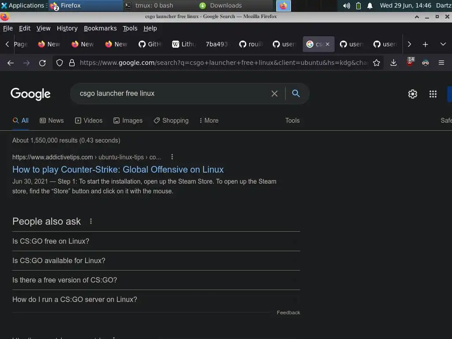This screenshot has height=339, width=452.
Task: Switch to Downloads window in taskbar
Action: coord(235,5)
